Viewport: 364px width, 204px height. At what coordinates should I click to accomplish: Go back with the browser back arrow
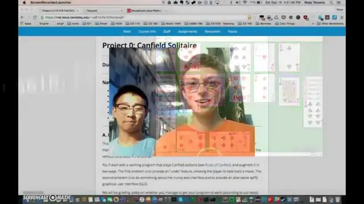(22, 18)
